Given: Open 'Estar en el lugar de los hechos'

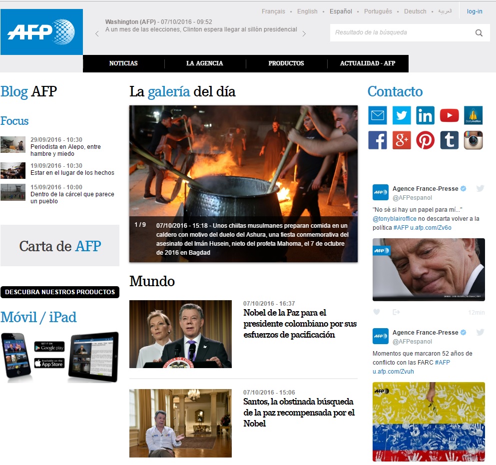Looking at the screenshot, I should point(72,173).
